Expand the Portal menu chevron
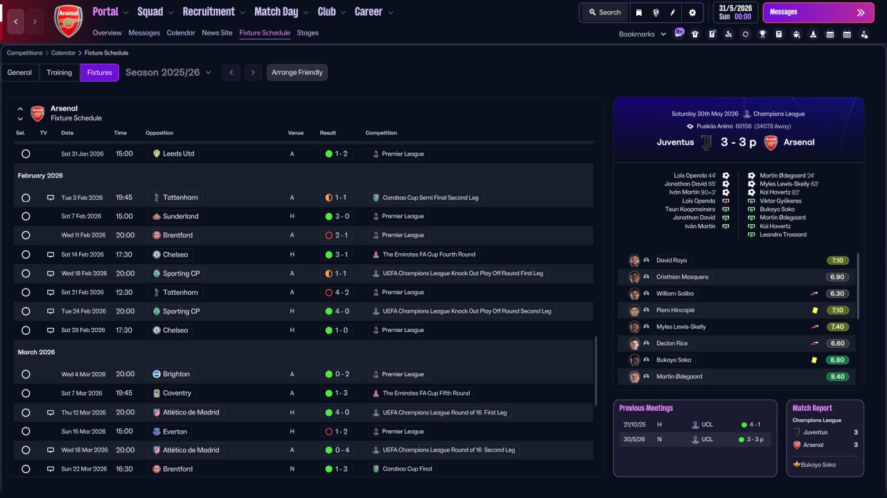The image size is (887, 498). tap(126, 12)
